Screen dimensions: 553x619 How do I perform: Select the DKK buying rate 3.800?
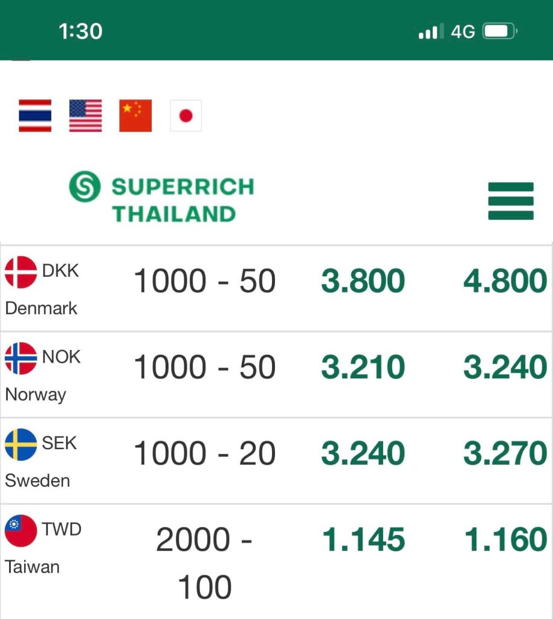coord(363,282)
